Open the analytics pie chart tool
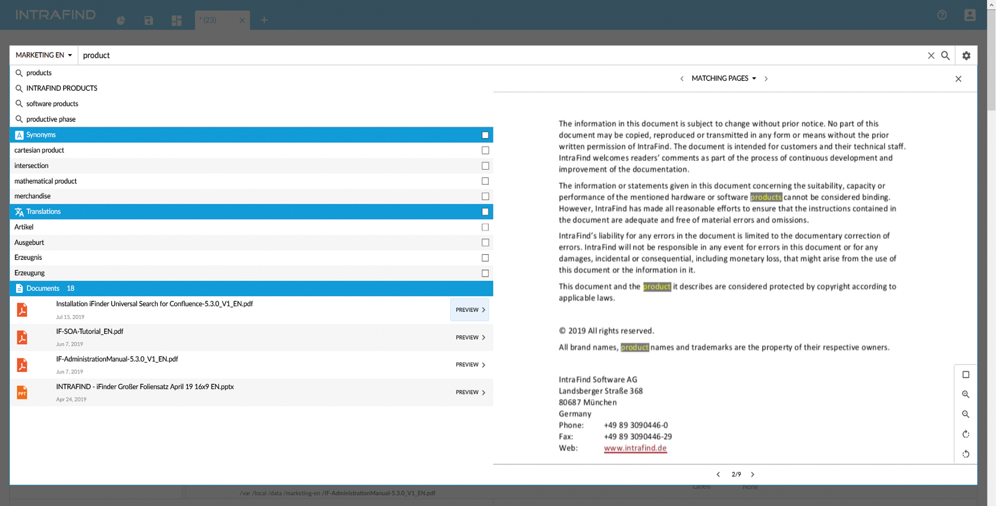997x506 pixels. (121, 20)
